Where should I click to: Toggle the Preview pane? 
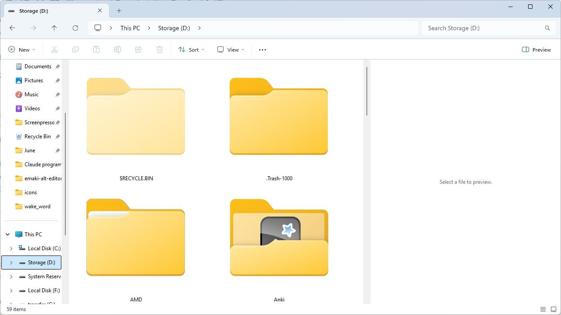tap(536, 50)
